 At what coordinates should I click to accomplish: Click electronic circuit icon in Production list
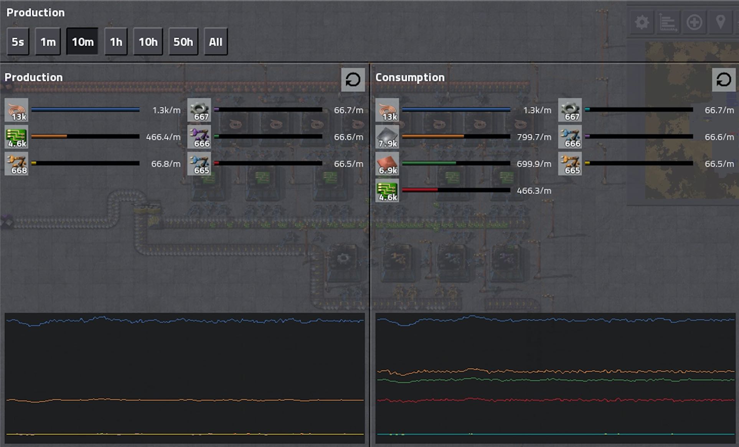(16, 137)
